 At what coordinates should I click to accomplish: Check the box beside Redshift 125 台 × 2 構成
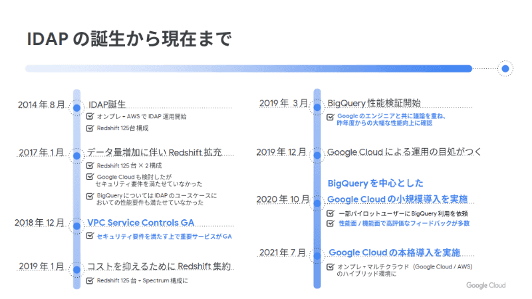tap(90, 165)
